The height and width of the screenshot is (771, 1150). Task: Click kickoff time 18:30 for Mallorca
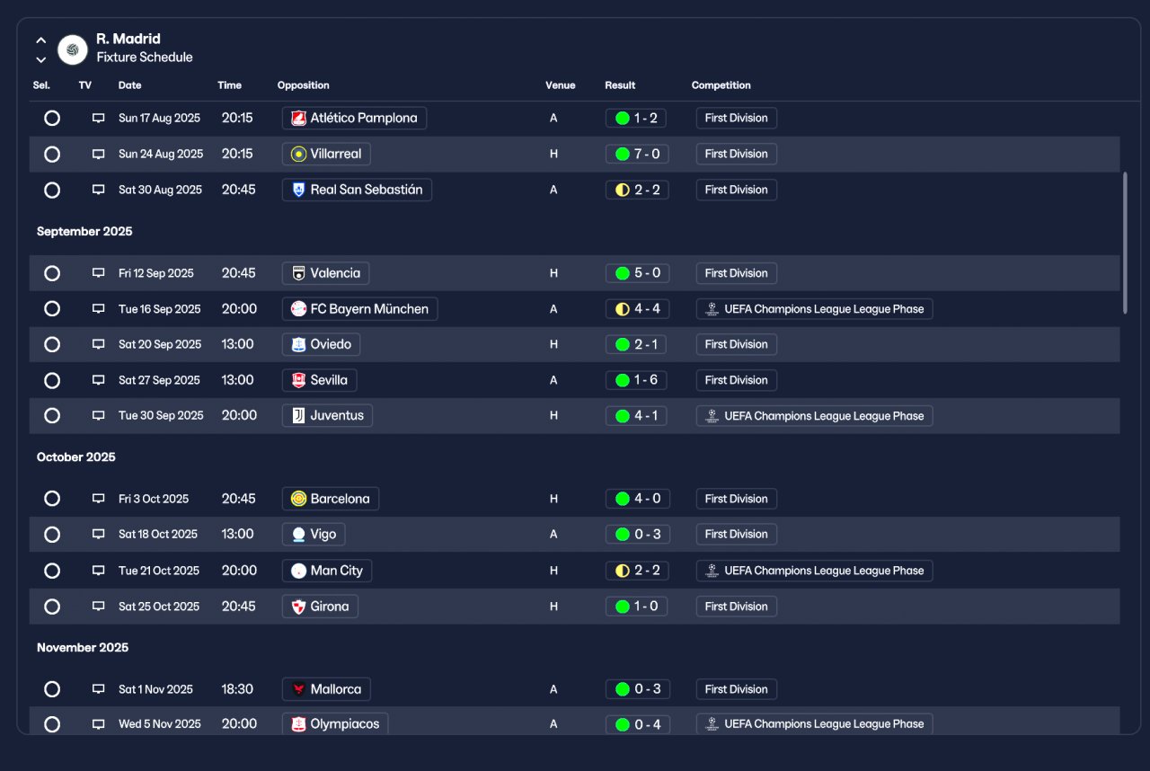point(237,689)
